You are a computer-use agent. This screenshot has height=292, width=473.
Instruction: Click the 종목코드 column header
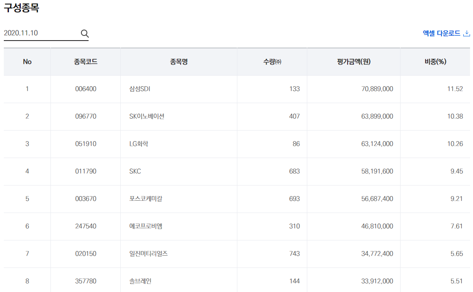86,62
